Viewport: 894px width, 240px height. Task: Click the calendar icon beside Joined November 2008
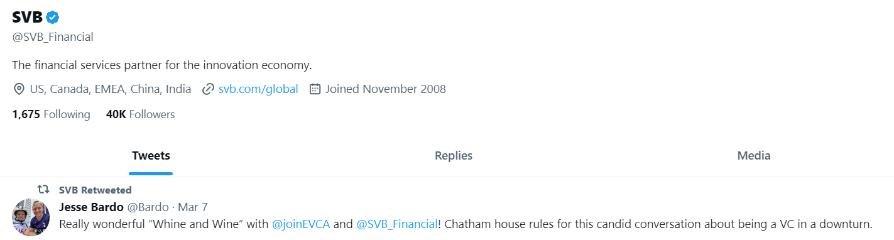[315, 89]
